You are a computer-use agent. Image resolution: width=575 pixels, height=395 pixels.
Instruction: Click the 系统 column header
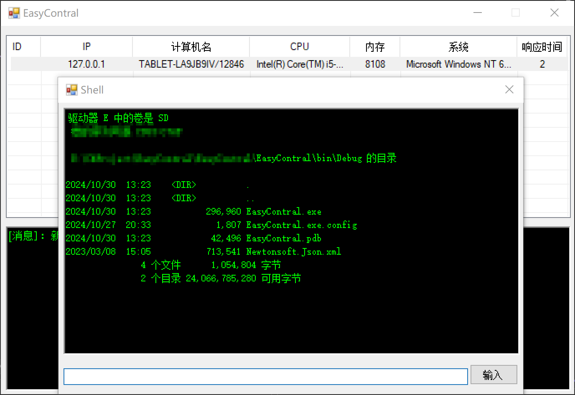pyautogui.click(x=458, y=46)
